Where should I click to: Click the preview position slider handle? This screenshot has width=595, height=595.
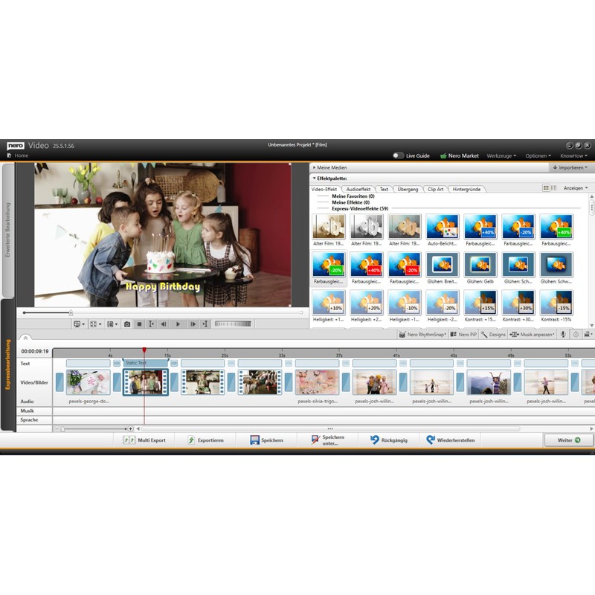click(71, 312)
